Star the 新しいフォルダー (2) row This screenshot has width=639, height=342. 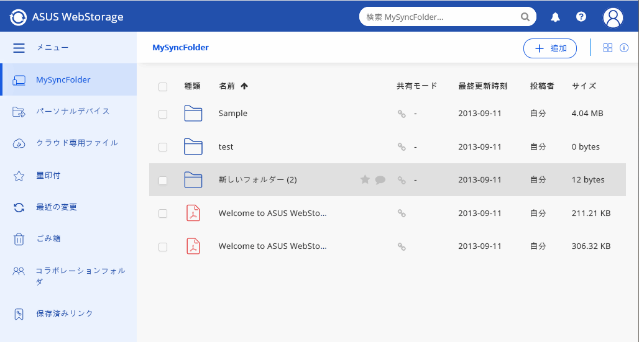365,179
